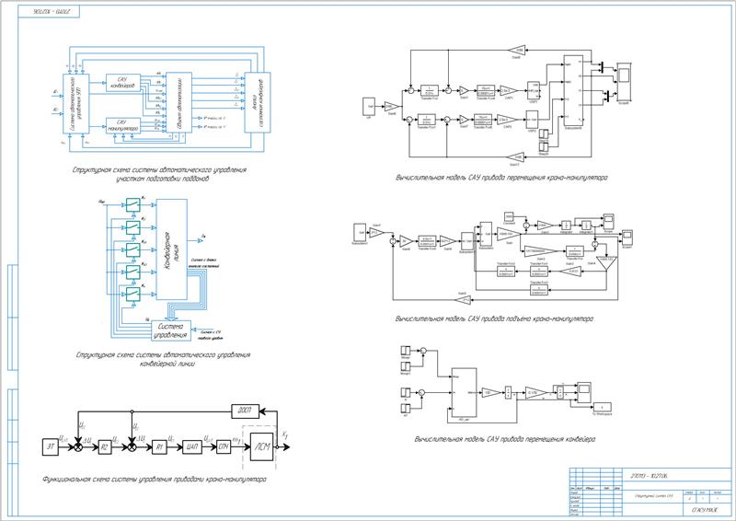This screenshot has height=521, width=736.
Task: Click the Объект автоматизации block
Action: 179,102
